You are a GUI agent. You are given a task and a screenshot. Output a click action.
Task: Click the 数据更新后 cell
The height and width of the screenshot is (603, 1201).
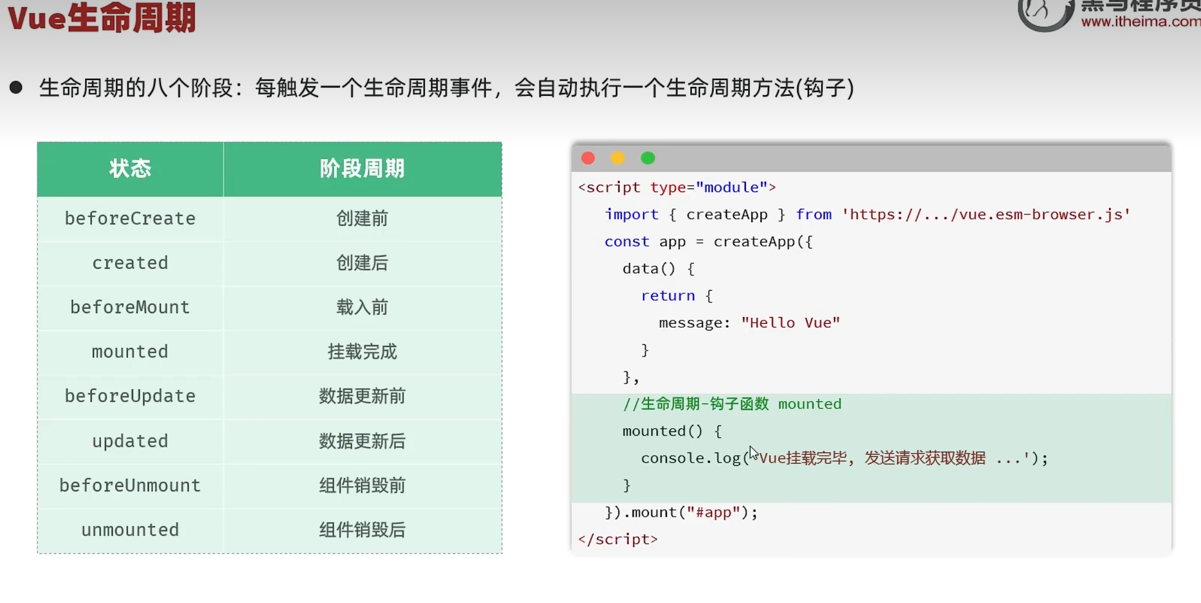(x=363, y=441)
